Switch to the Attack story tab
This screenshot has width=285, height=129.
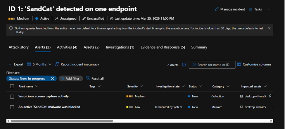point(18,47)
